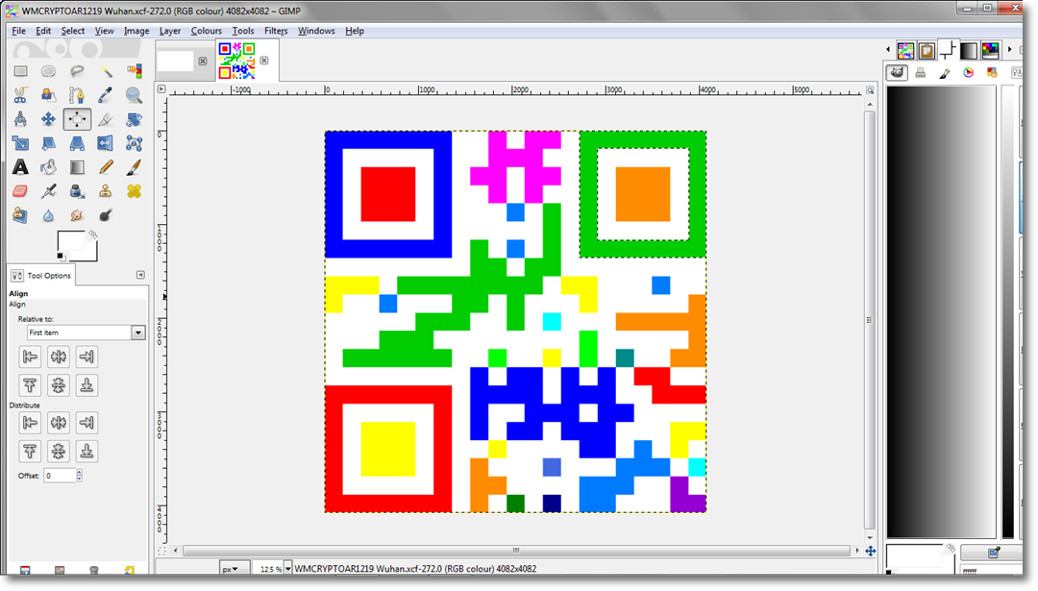Select the Text tool
Viewport: 1038px width, 591px height.
20,167
